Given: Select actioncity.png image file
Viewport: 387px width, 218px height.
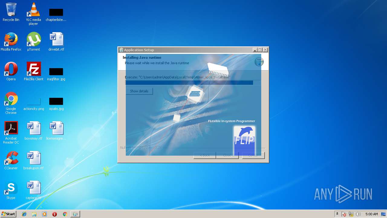Looking at the screenshot, I should click(34, 104).
